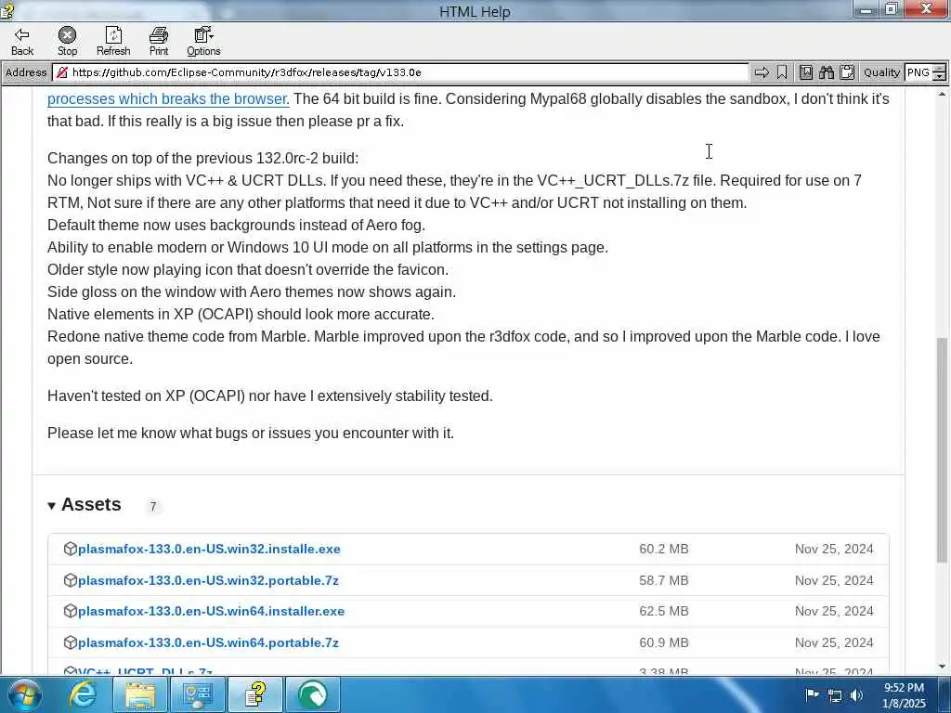Click the clipboard paste icon
The height and width of the screenshot is (713, 951).
point(847,72)
